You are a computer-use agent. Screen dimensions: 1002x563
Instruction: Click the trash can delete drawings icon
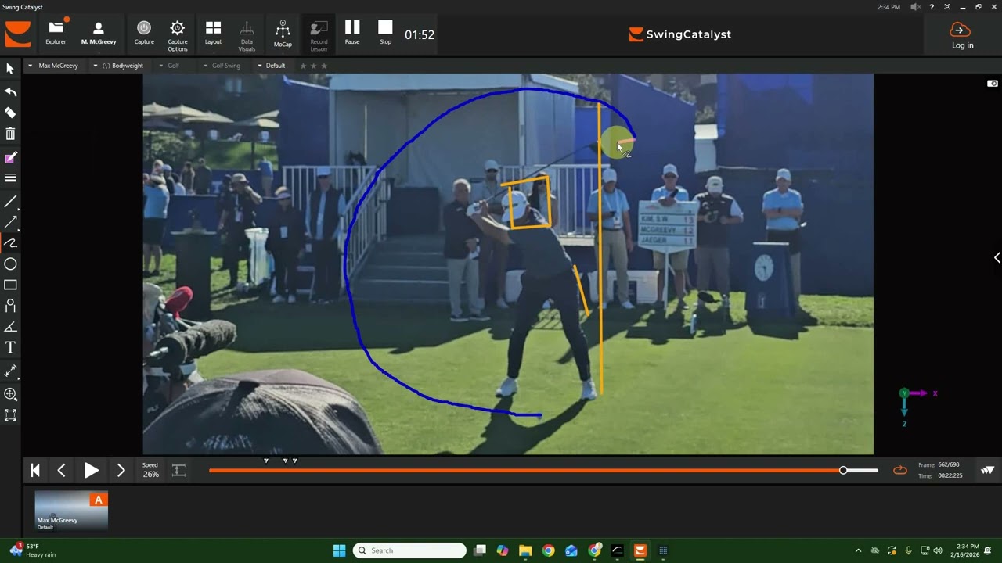(x=11, y=134)
